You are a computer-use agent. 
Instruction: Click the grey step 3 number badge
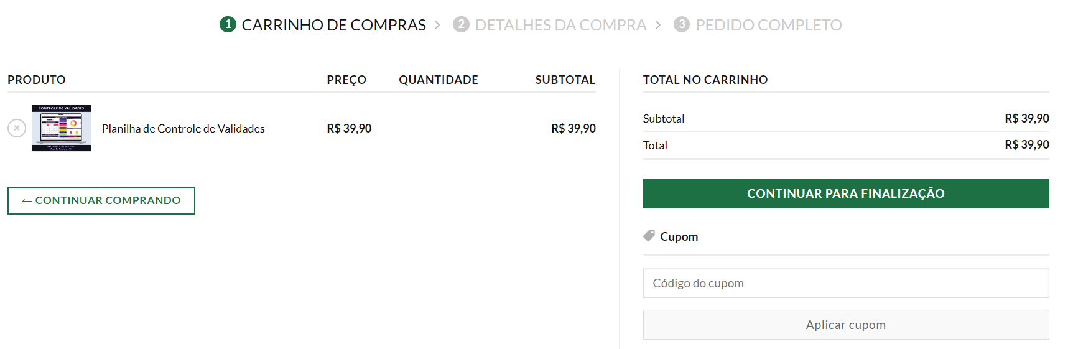coord(682,24)
